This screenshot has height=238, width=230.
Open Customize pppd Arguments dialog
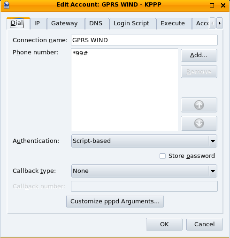click(115, 201)
